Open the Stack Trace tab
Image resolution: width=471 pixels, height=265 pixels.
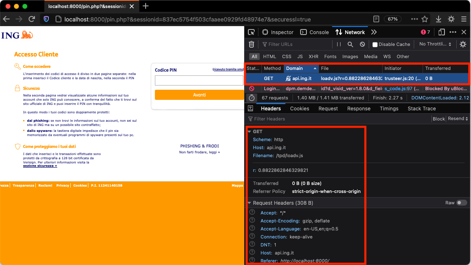(x=421, y=109)
